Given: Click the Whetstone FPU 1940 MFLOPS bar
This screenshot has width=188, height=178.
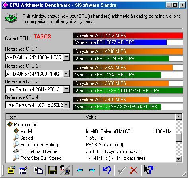Looking at the screenshot, I should click(128, 75).
